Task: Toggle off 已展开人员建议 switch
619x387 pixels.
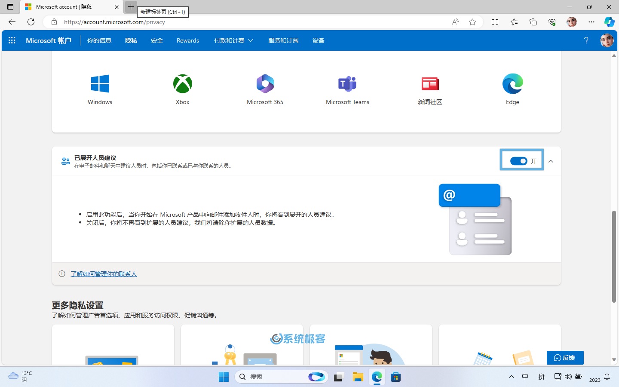Action: click(x=518, y=161)
